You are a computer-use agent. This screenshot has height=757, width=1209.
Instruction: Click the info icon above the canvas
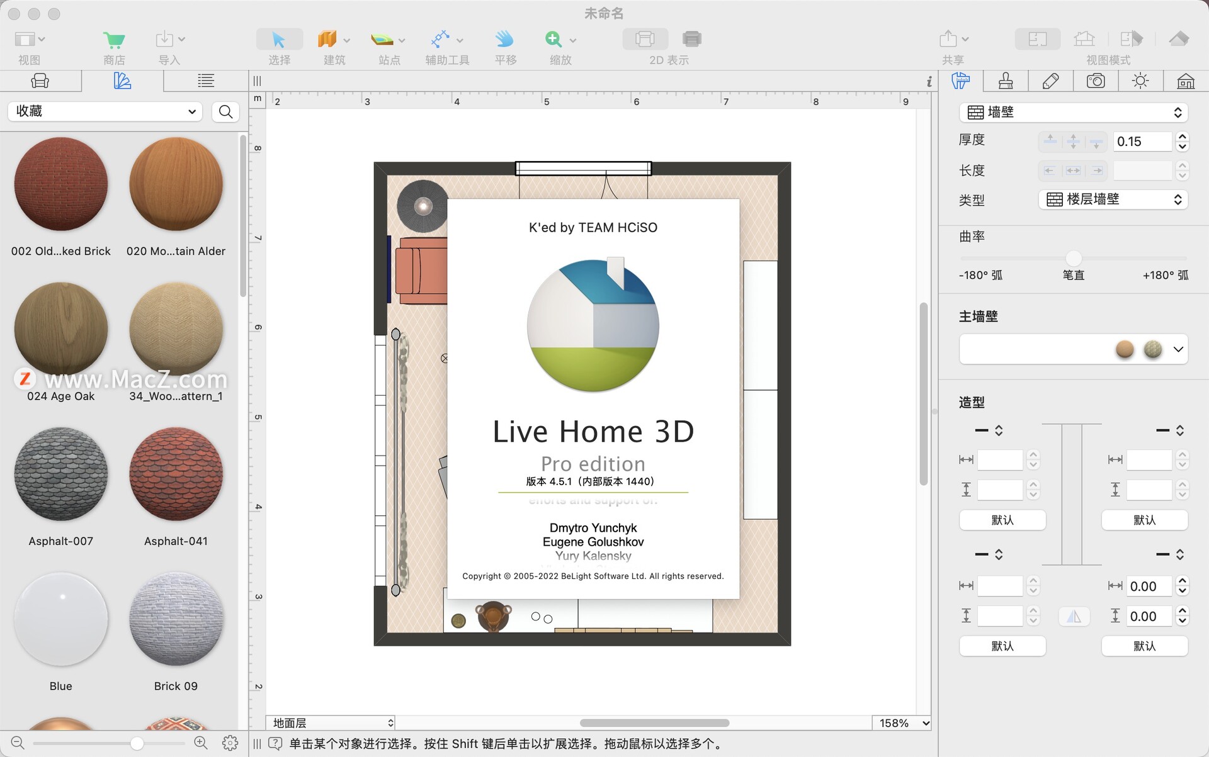929,81
